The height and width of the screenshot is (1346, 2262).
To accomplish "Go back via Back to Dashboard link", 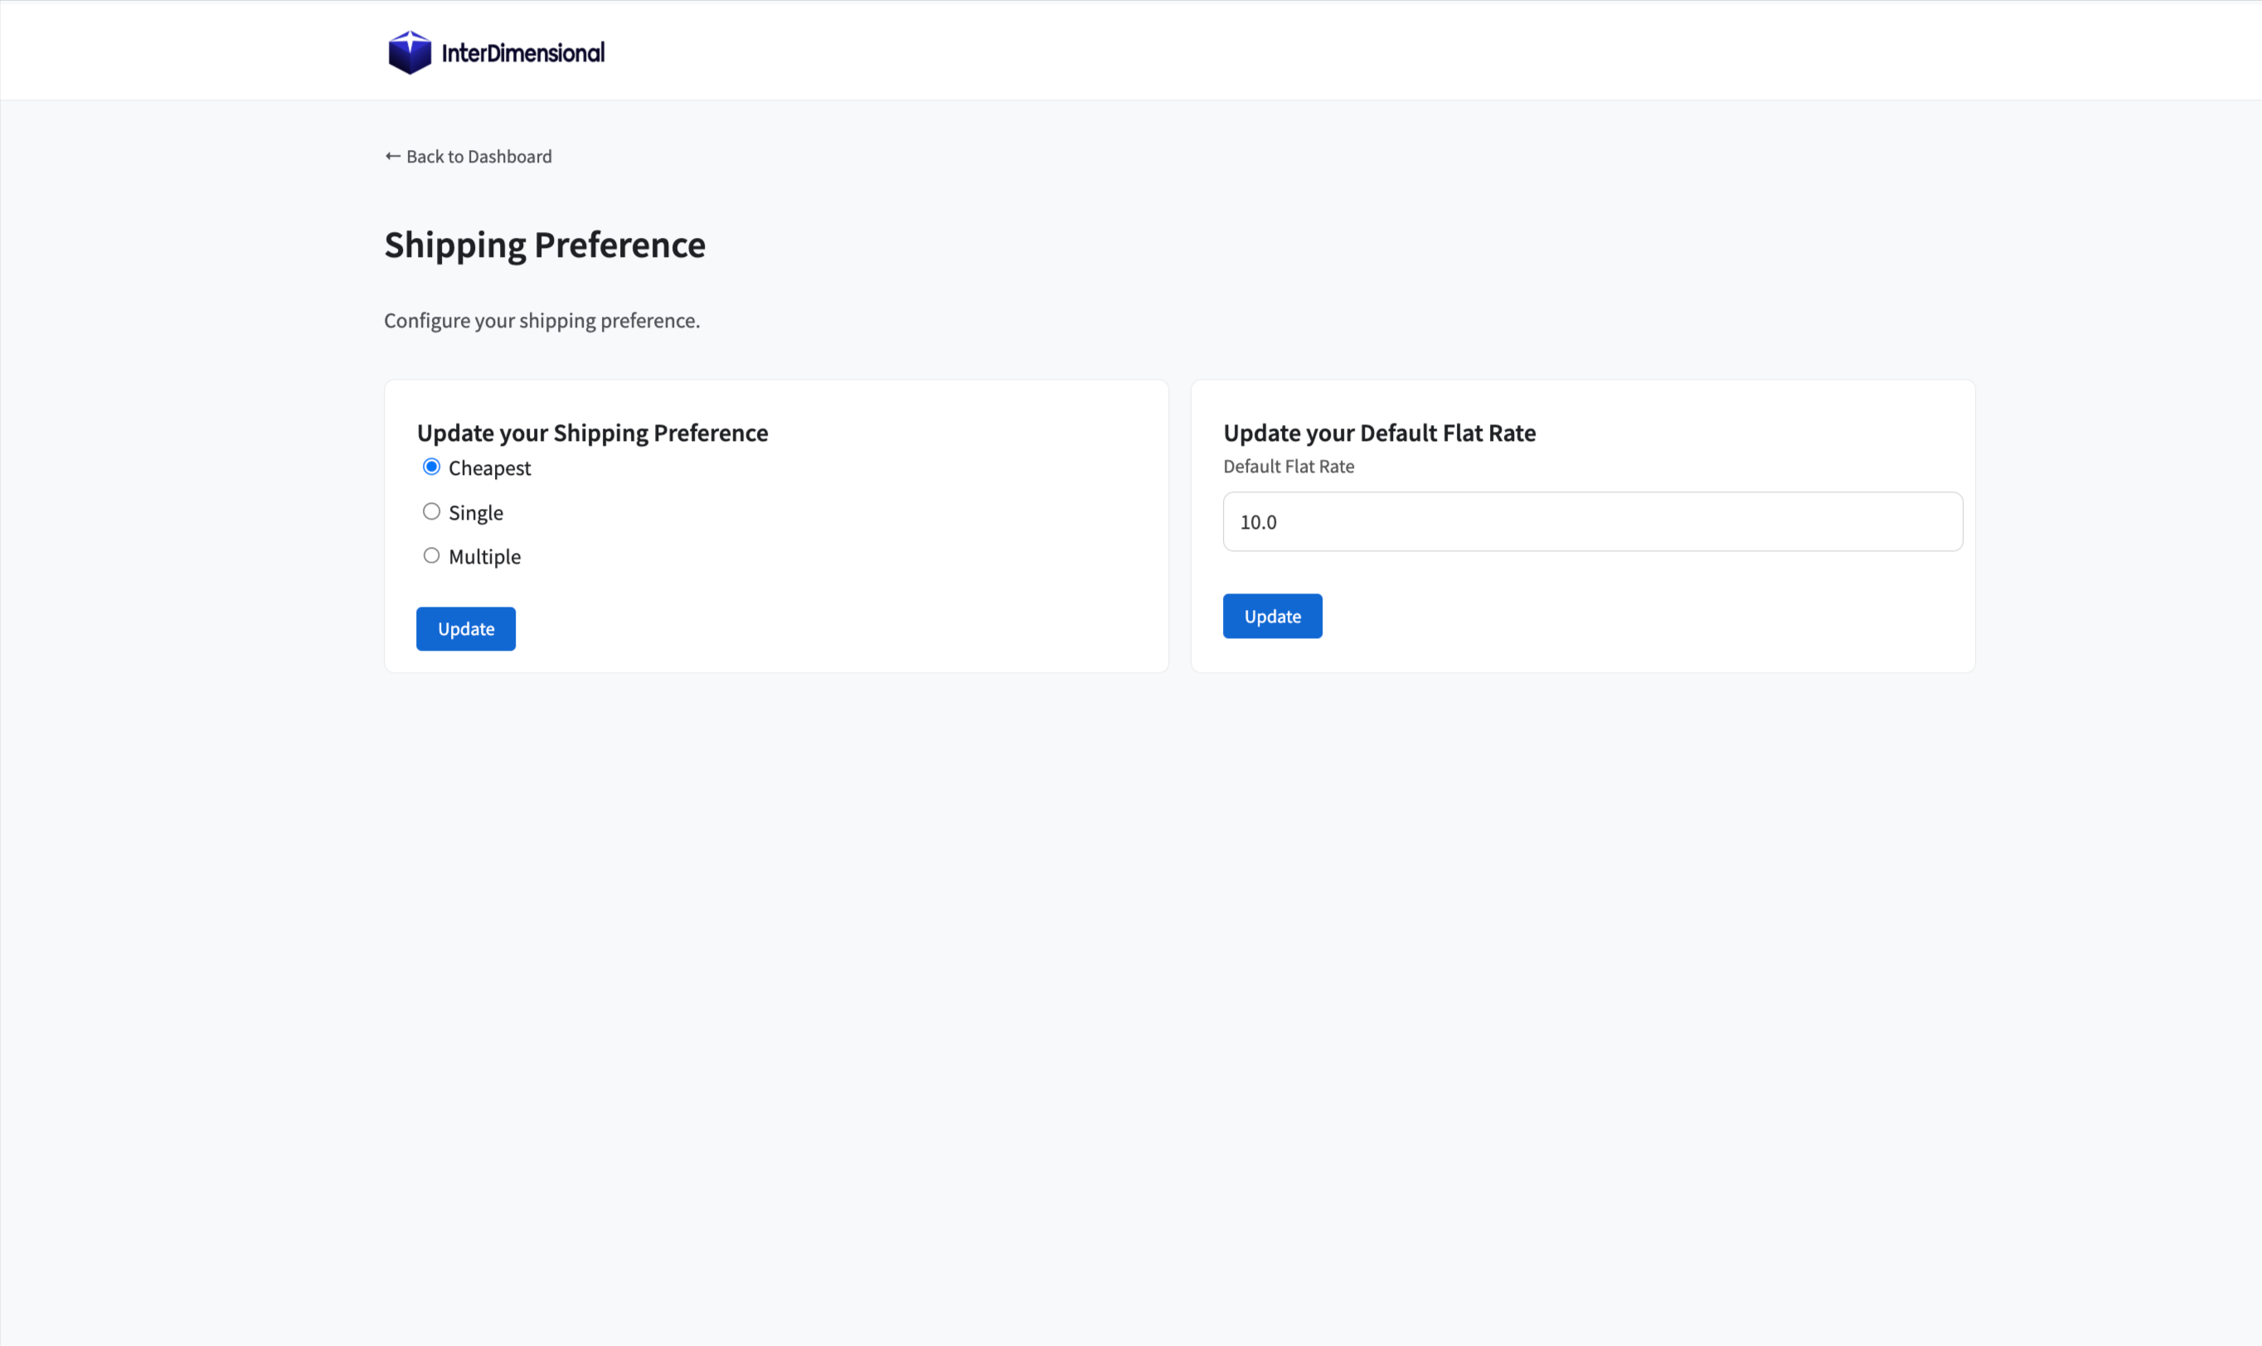I will click(x=468, y=156).
